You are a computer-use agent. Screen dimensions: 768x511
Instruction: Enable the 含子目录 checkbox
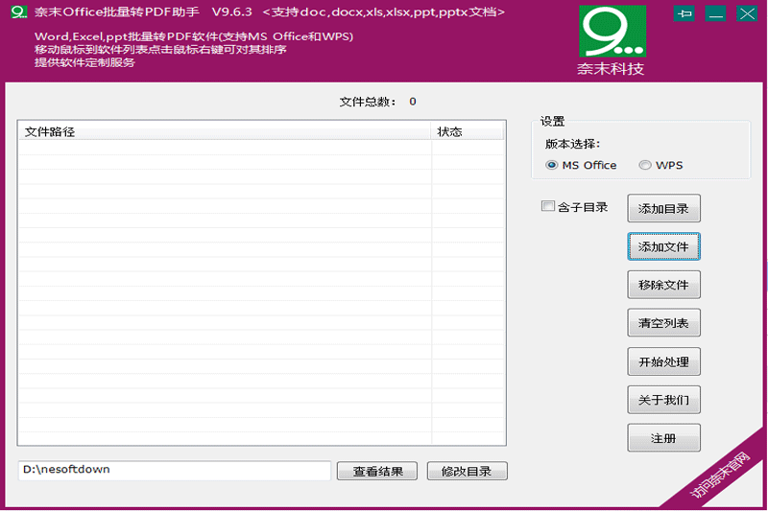(548, 206)
